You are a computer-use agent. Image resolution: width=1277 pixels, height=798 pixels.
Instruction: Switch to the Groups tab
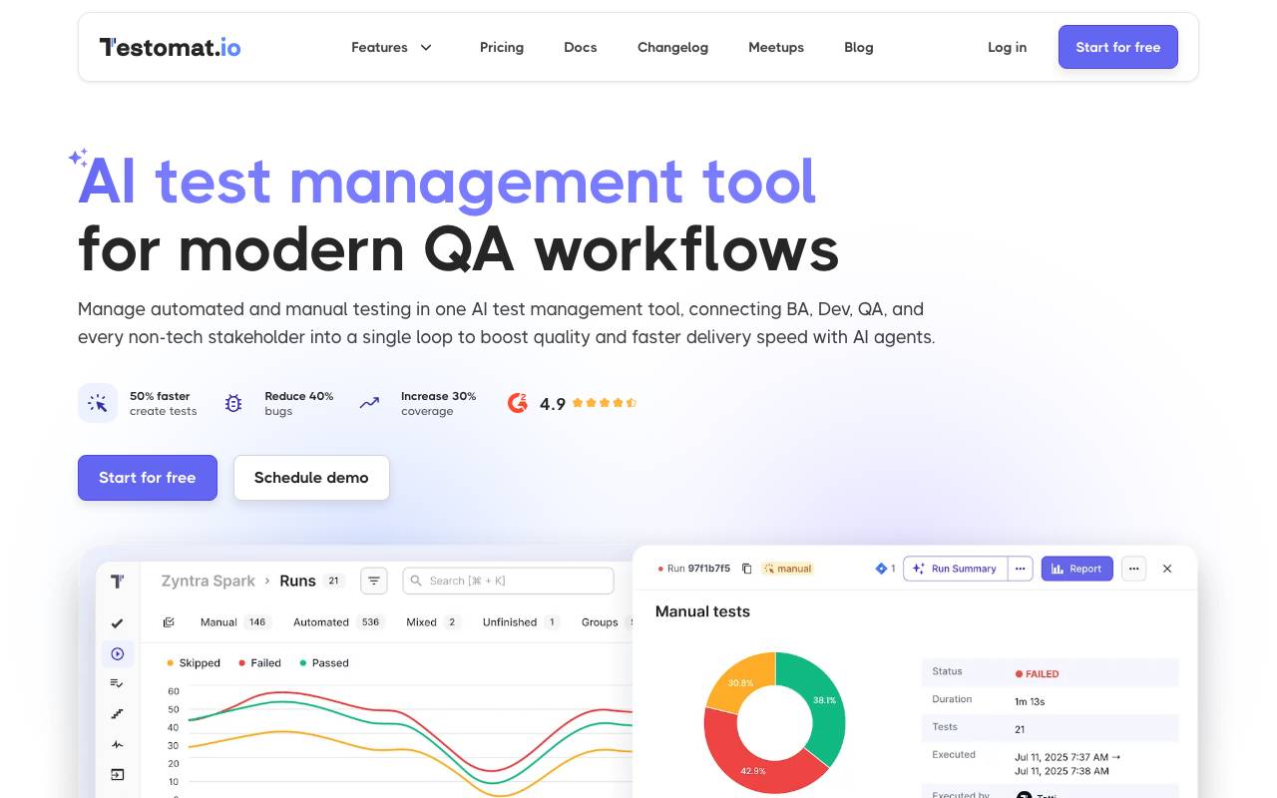coord(601,622)
